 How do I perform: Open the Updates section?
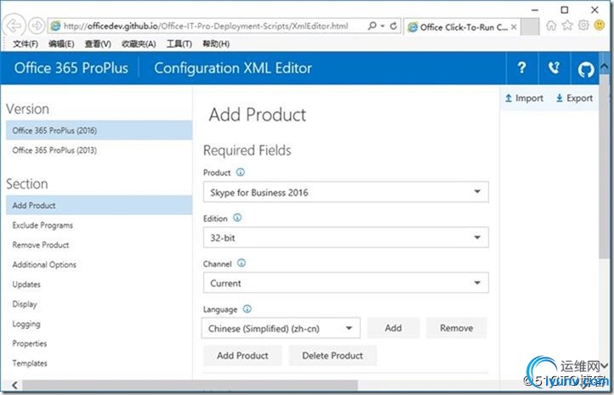[x=99, y=285]
